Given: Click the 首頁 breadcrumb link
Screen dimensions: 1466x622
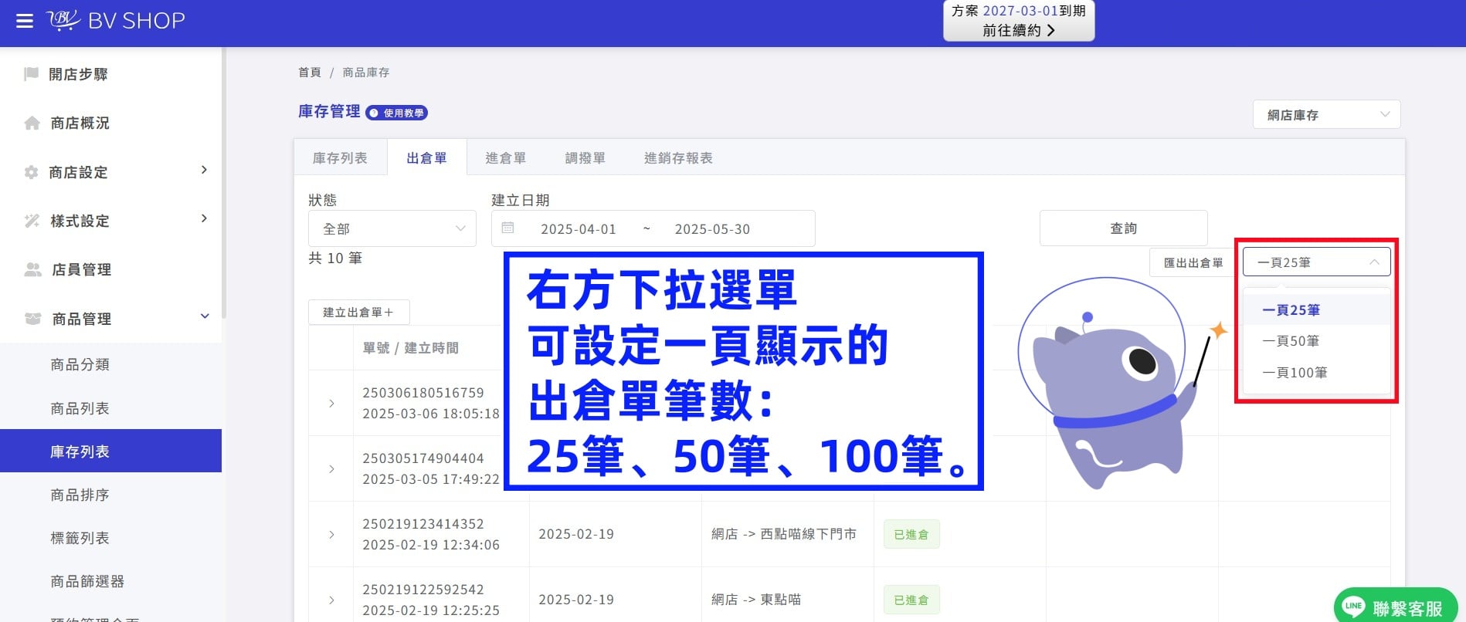Looking at the screenshot, I should click(310, 73).
